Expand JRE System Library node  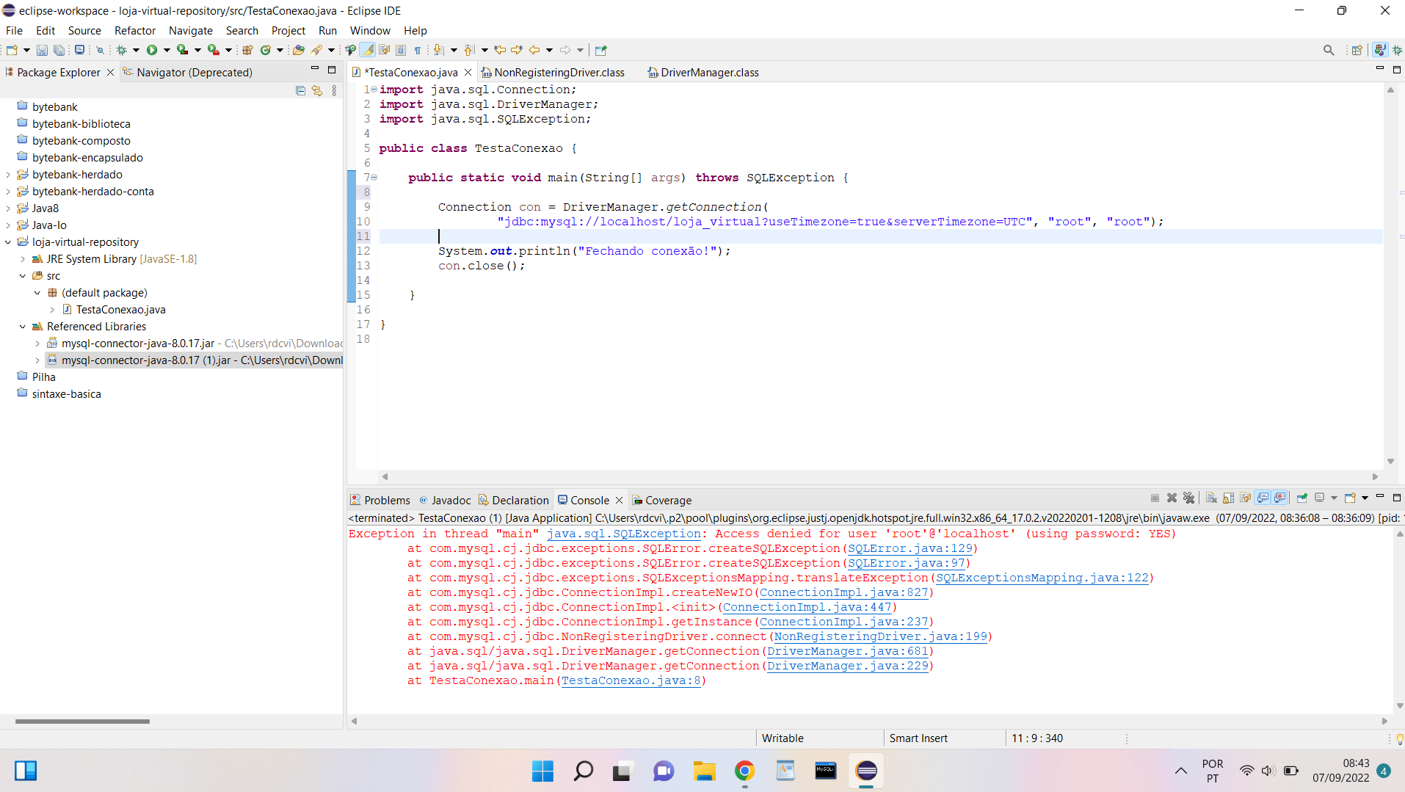pos(23,259)
